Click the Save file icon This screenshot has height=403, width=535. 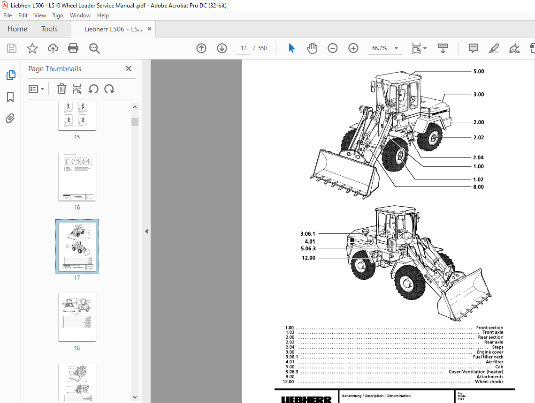click(x=12, y=48)
